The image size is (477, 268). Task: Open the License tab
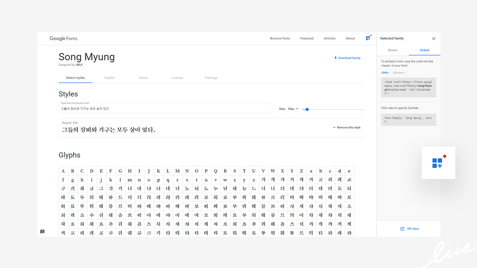(177, 78)
